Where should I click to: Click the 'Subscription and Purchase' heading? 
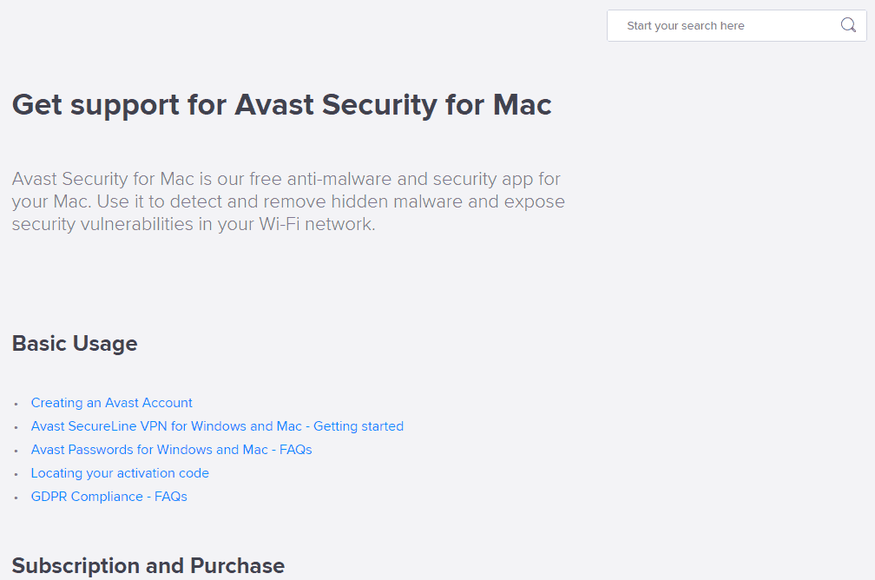click(148, 566)
